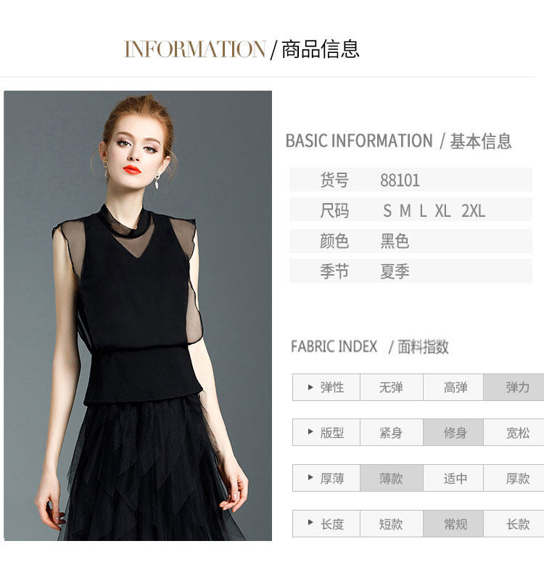Choose the highlighted 常规 length cell

(453, 524)
